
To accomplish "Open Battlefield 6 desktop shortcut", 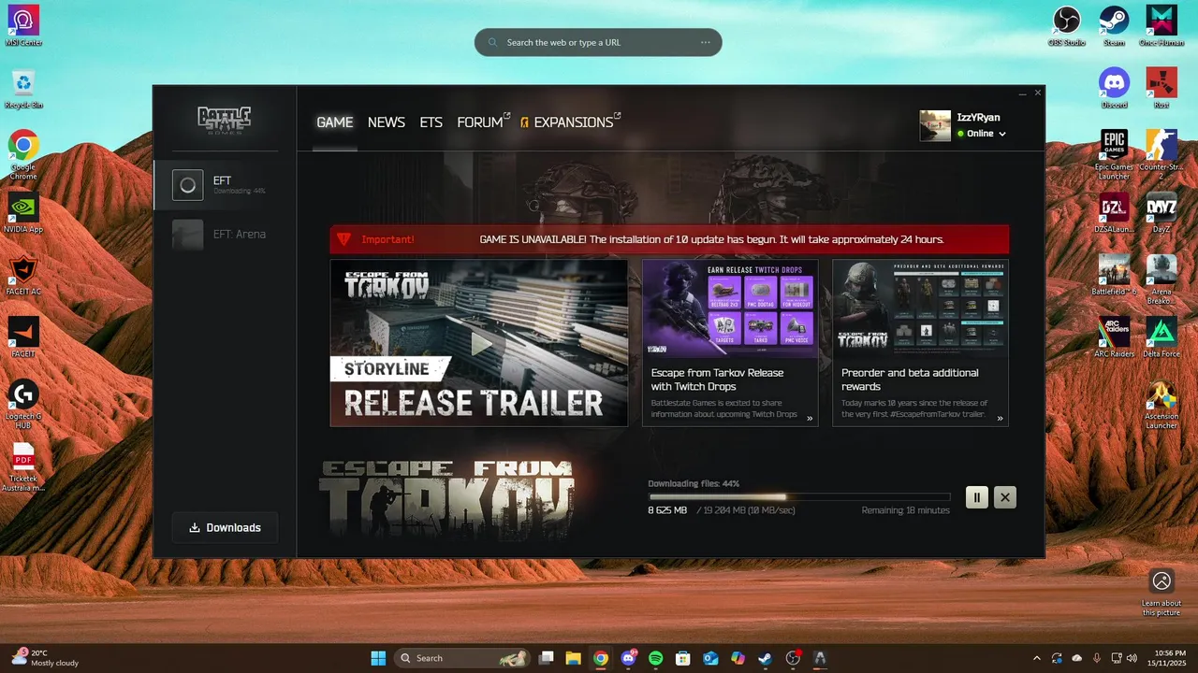I will click(1114, 276).
